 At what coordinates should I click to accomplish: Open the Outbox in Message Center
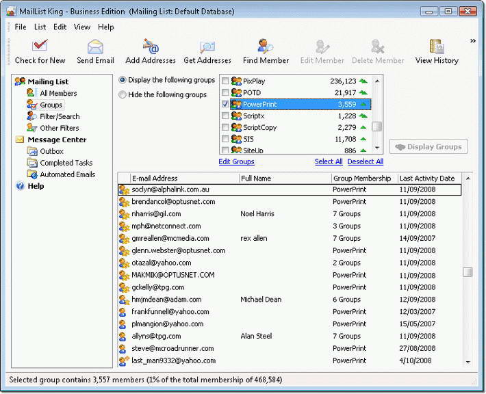tap(51, 151)
